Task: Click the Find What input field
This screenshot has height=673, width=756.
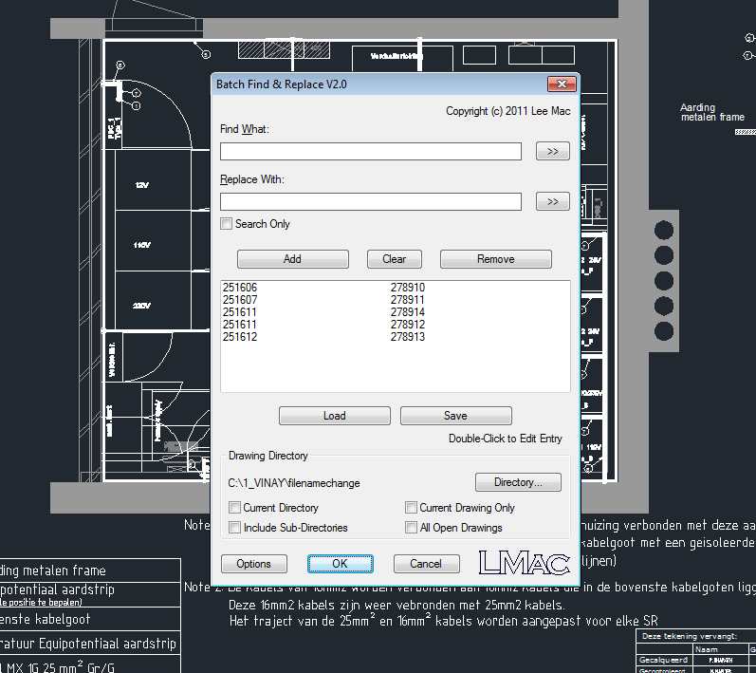Action: pyautogui.click(x=370, y=151)
